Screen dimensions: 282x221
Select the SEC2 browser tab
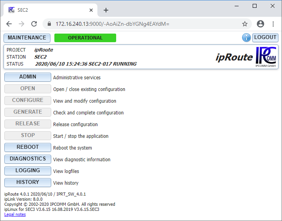tap(50, 10)
